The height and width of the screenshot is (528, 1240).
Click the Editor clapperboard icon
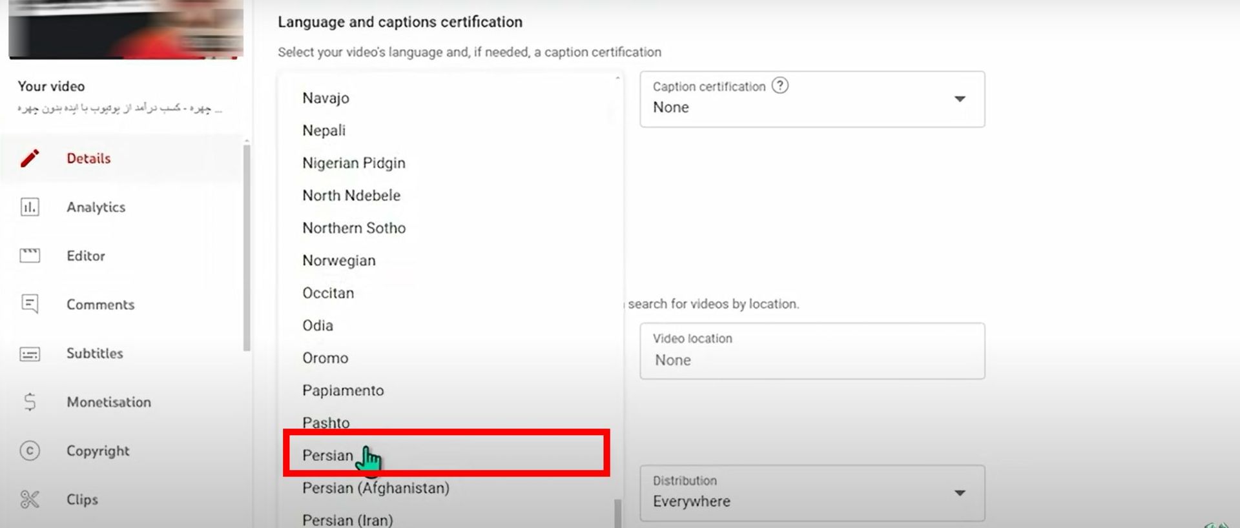30,256
